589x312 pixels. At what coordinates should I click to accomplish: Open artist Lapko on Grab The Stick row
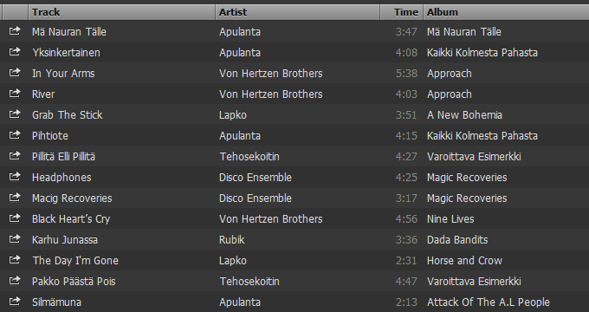[233, 115]
